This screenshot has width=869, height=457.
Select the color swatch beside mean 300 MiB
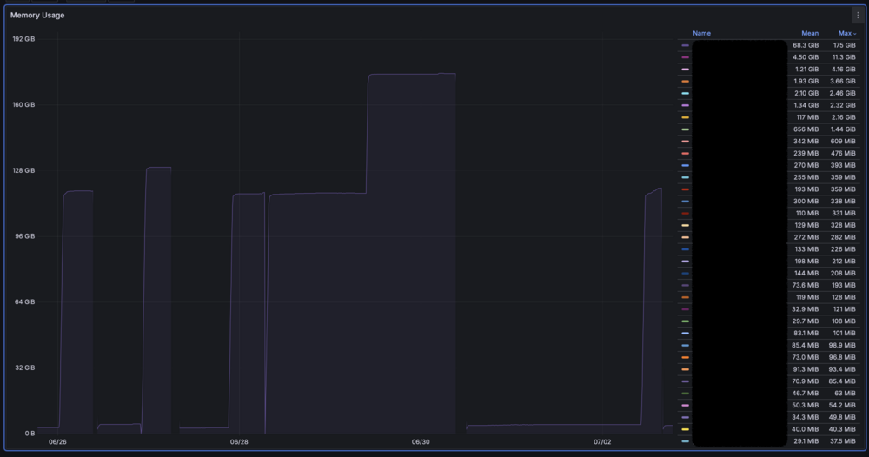click(x=686, y=202)
